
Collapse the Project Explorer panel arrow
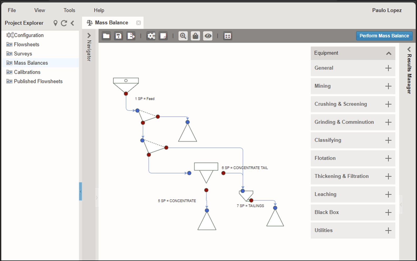point(72,23)
